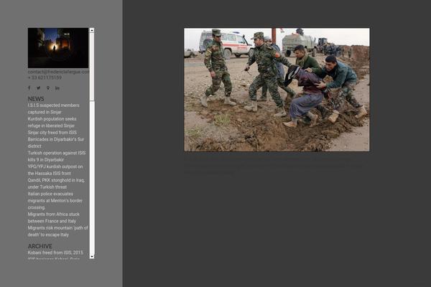This screenshot has width=431, height=287.
Task: Open 'Kurdish population seeks refuge in liberated Sinjar'
Action: pos(52,122)
